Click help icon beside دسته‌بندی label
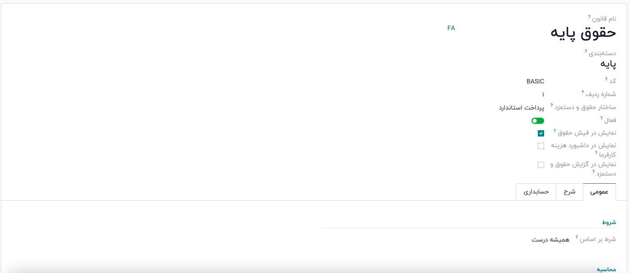The image size is (630, 273). [585, 51]
